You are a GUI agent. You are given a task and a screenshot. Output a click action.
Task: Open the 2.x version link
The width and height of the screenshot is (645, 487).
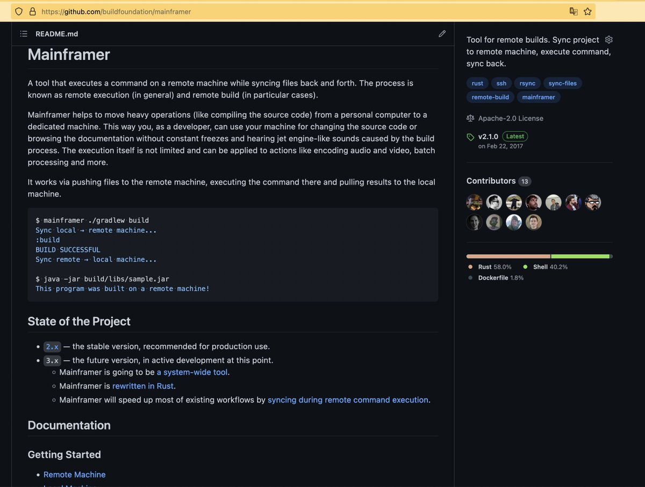click(52, 347)
